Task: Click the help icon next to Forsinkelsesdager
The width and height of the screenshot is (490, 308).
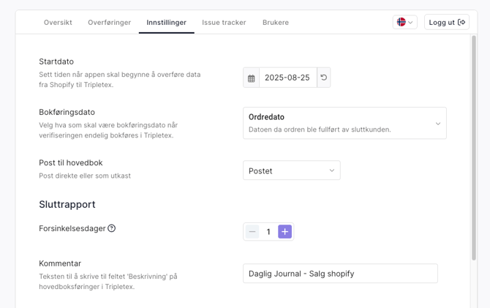Action: tap(112, 228)
